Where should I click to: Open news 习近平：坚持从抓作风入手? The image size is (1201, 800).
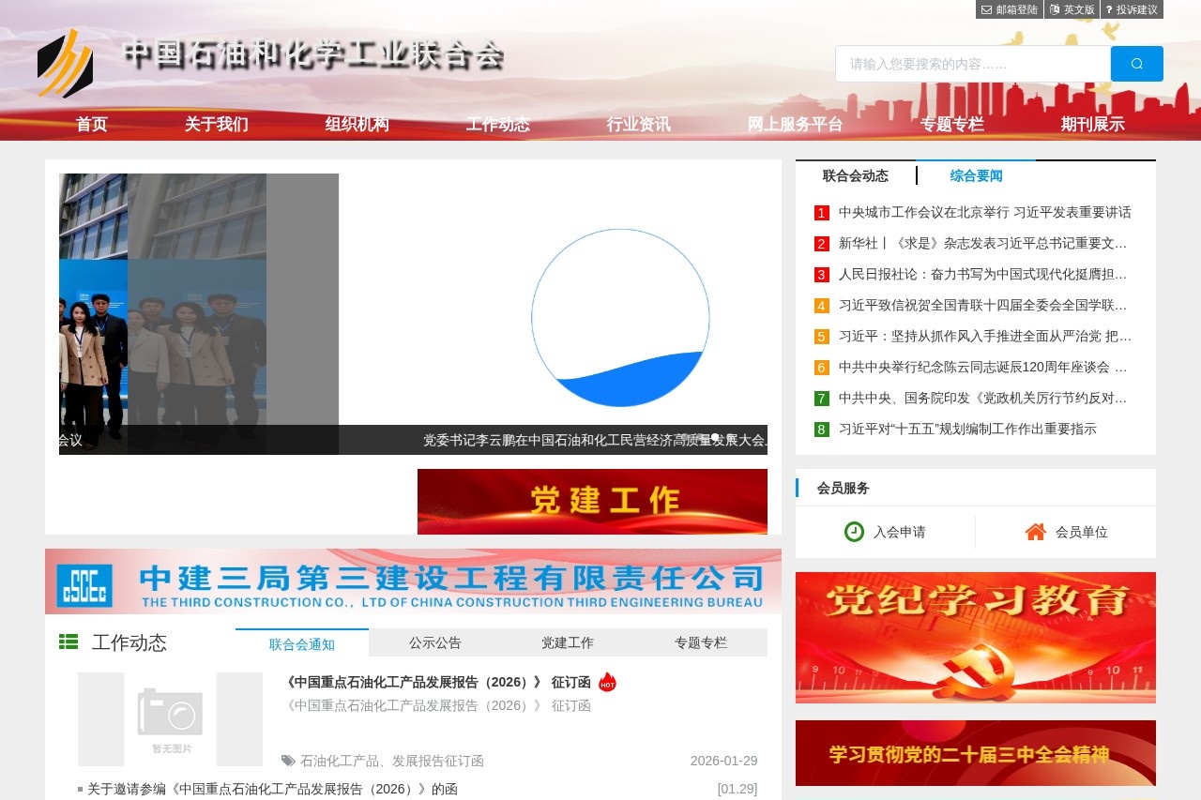pyautogui.click(x=985, y=336)
